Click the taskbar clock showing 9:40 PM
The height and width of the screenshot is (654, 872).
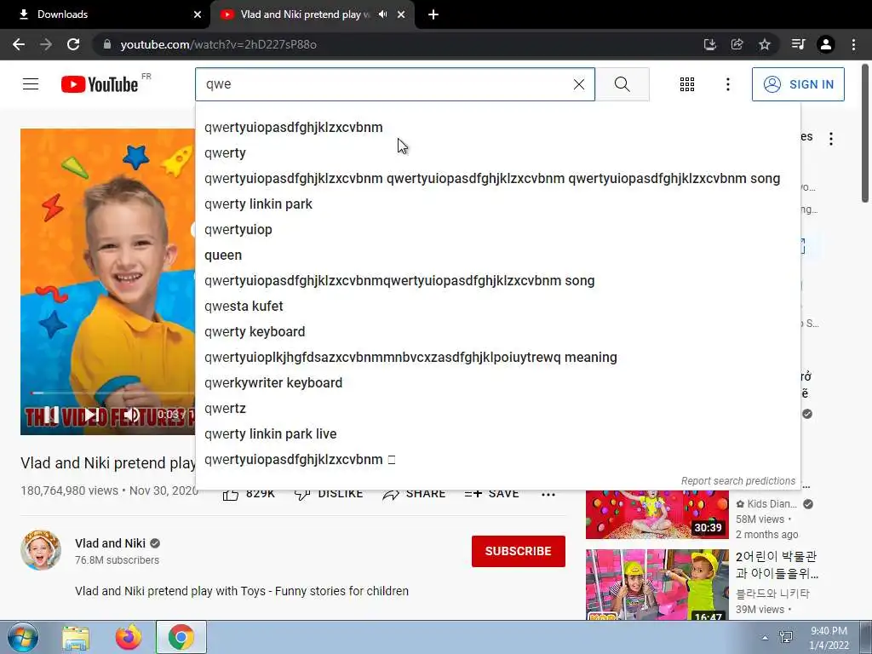[829, 638]
